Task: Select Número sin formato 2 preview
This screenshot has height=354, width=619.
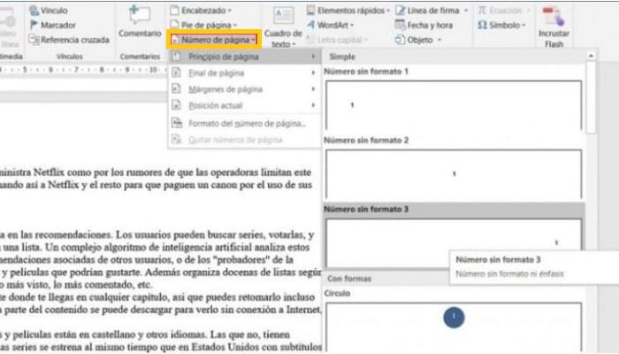Action: (x=454, y=173)
